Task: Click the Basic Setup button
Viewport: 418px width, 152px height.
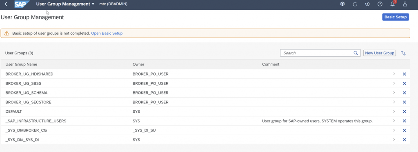Action: coord(396,17)
